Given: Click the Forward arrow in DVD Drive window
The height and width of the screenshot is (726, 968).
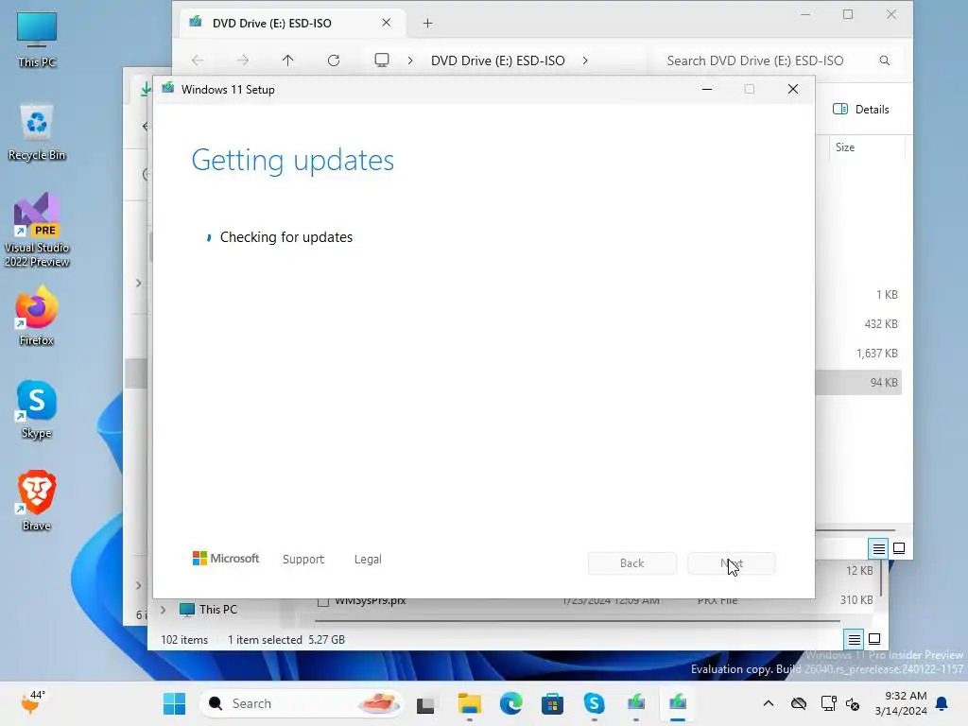Looking at the screenshot, I should click(x=243, y=60).
